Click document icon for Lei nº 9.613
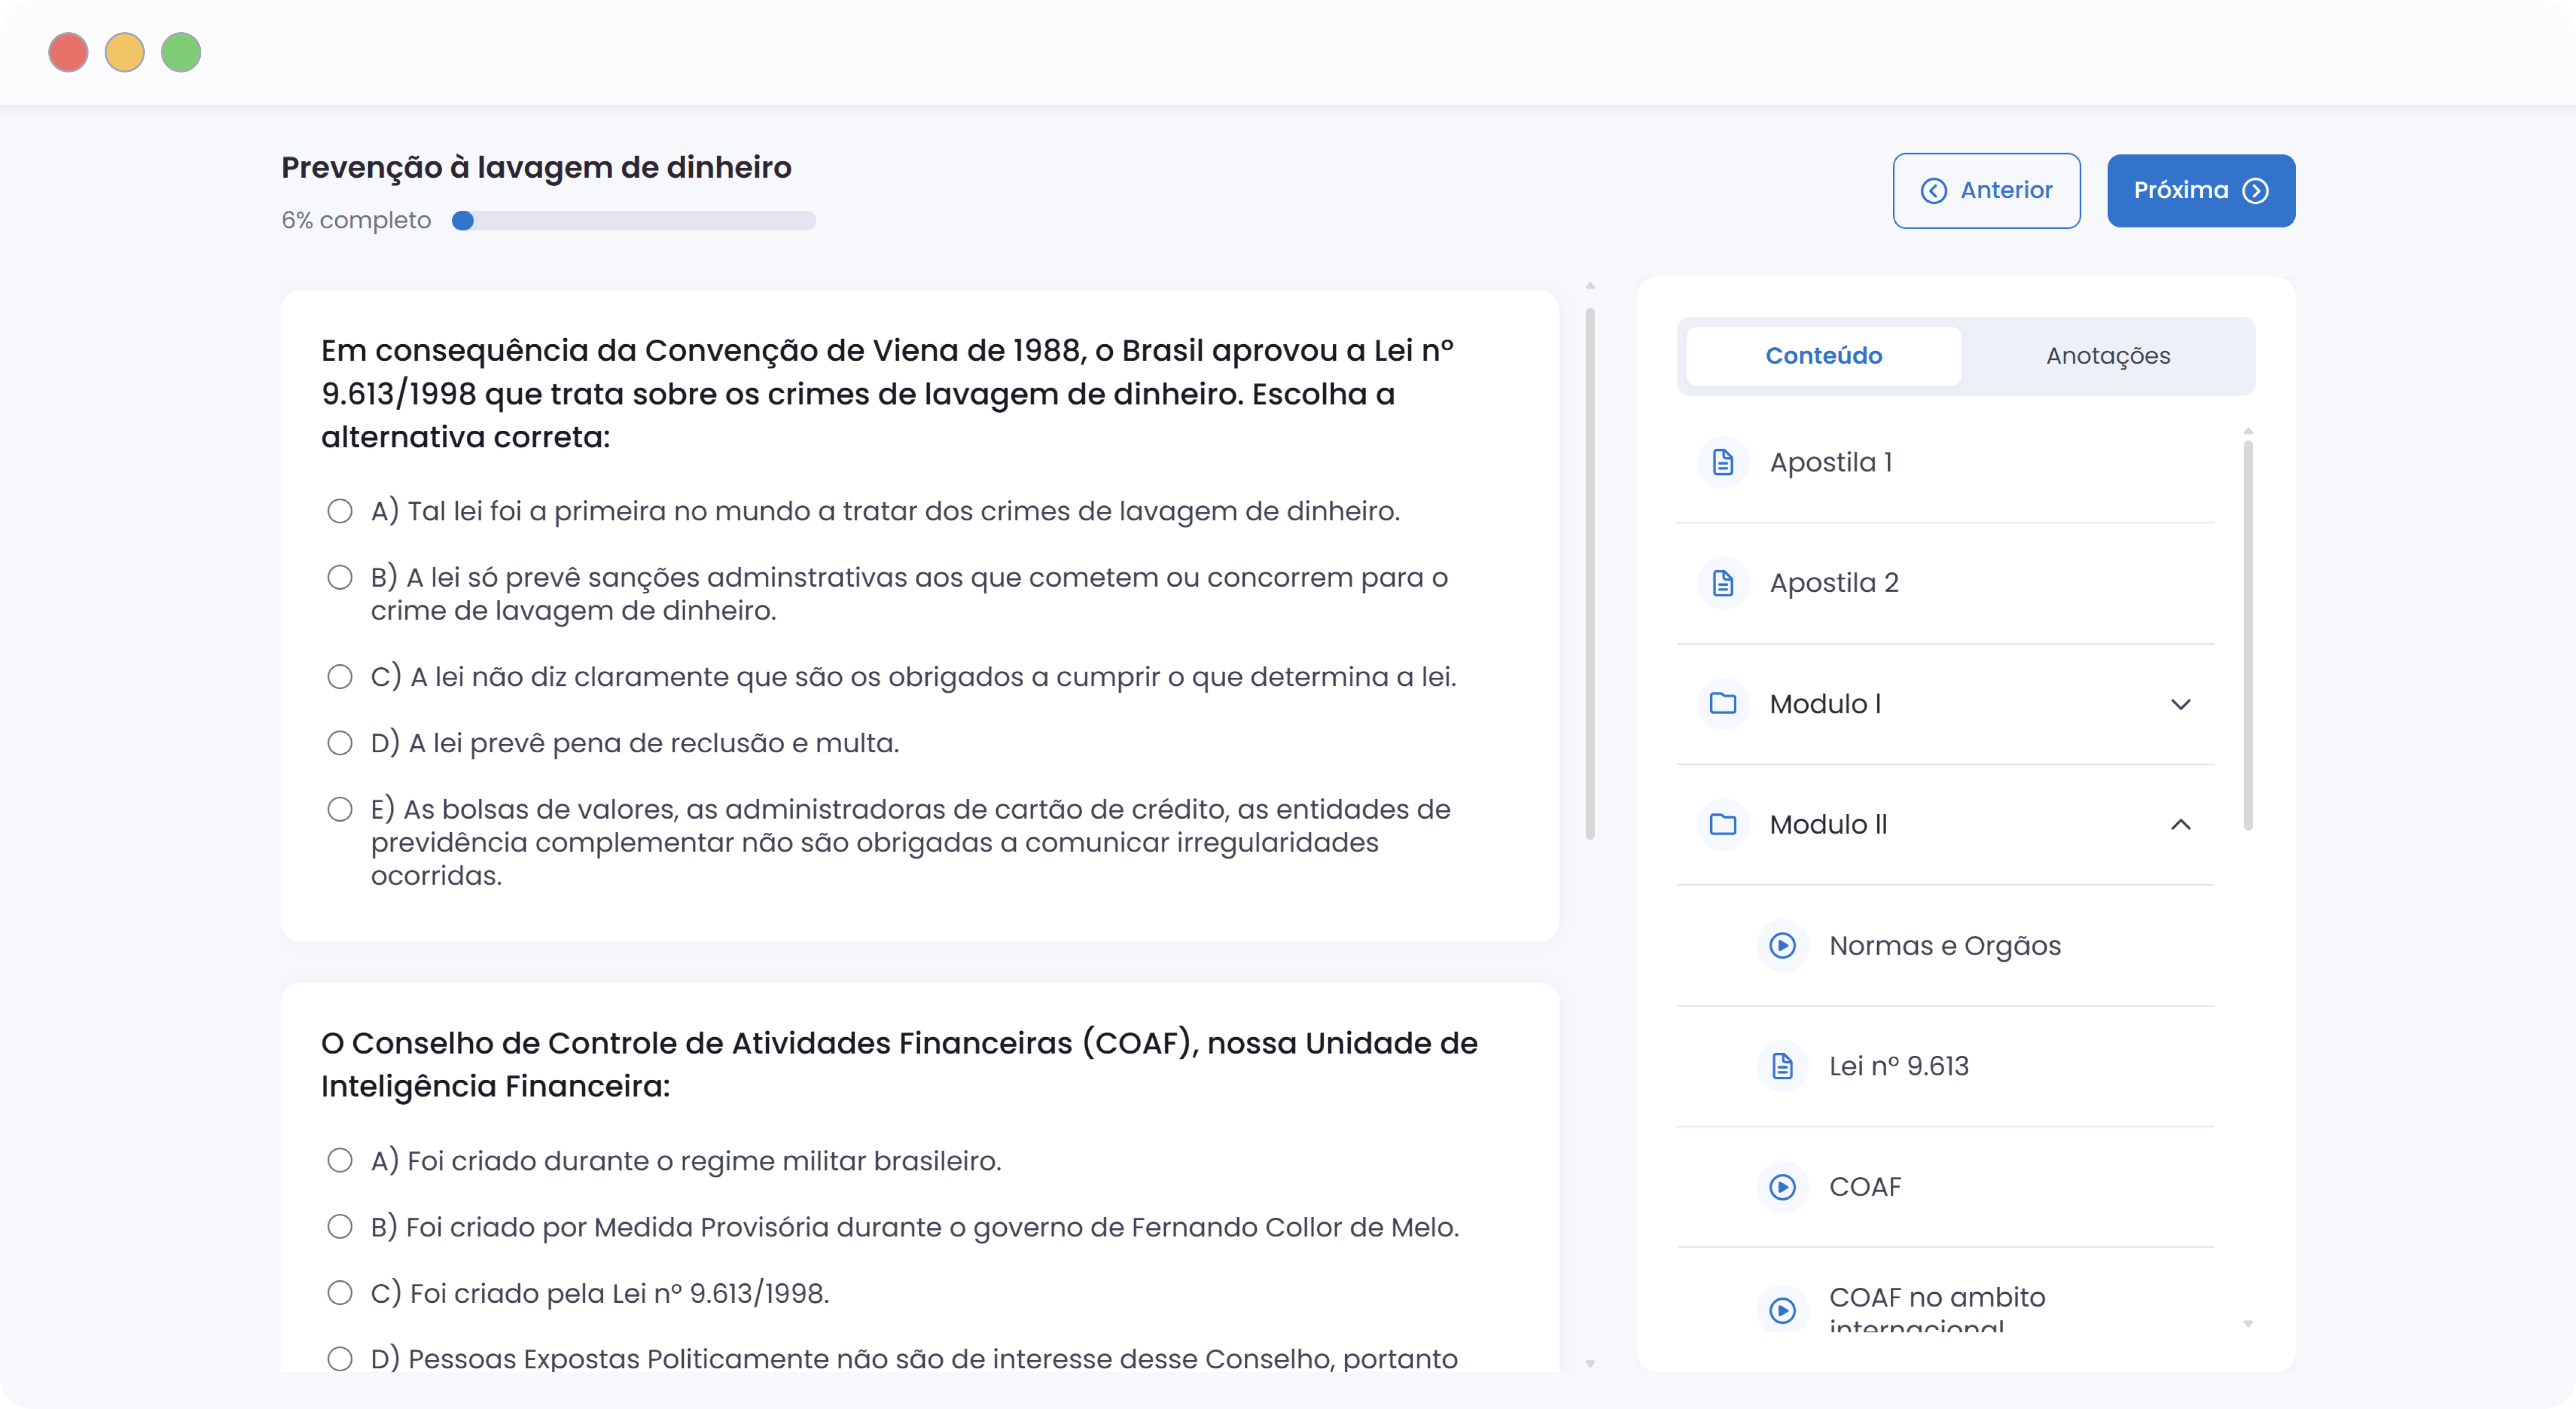 click(x=1782, y=1066)
